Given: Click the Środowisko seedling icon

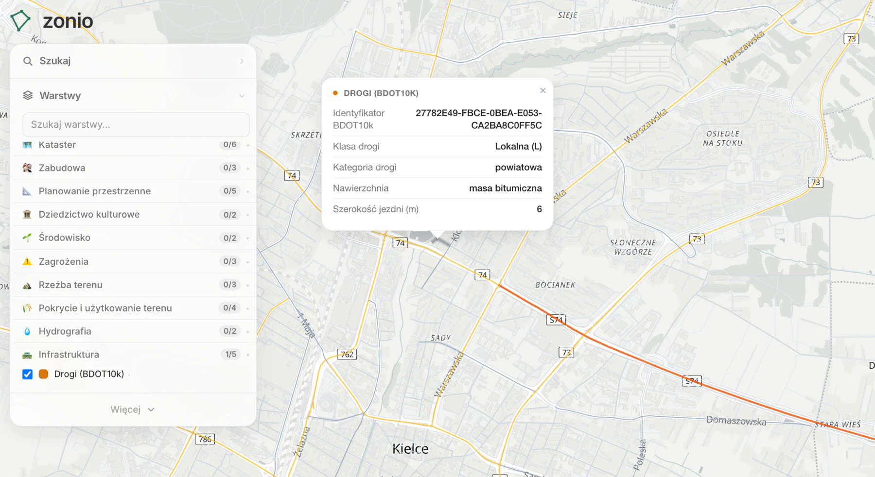Looking at the screenshot, I should 27,238.
